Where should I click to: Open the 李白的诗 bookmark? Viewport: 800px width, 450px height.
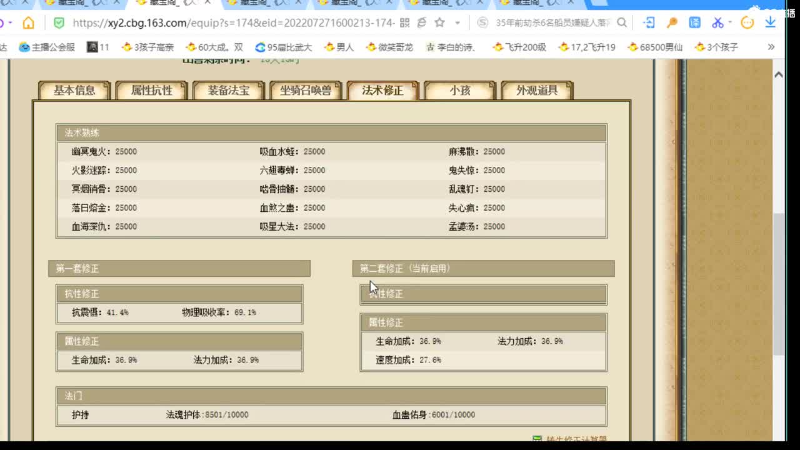pos(451,47)
